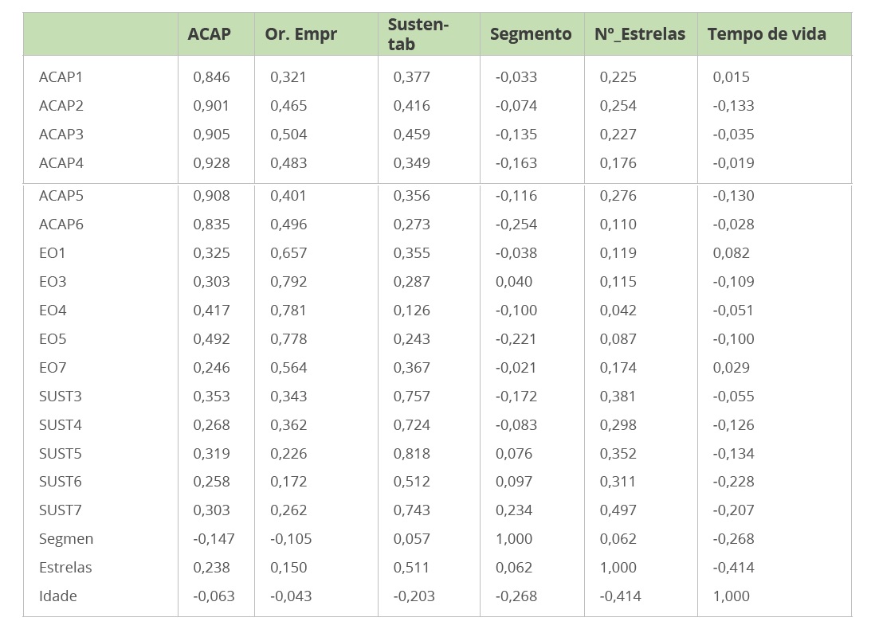Screen dimensions: 871x633
Task: Select the ACAP4 row label
Action: click(x=61, y=163)
